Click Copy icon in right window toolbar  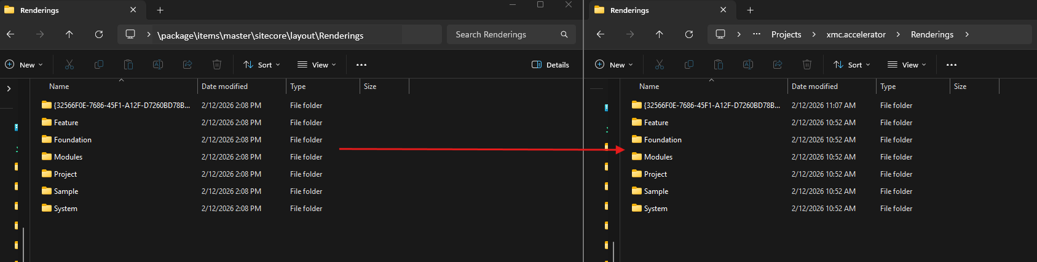689,64
